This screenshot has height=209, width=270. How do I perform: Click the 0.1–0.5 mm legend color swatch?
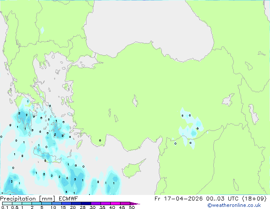coord(7,203)
